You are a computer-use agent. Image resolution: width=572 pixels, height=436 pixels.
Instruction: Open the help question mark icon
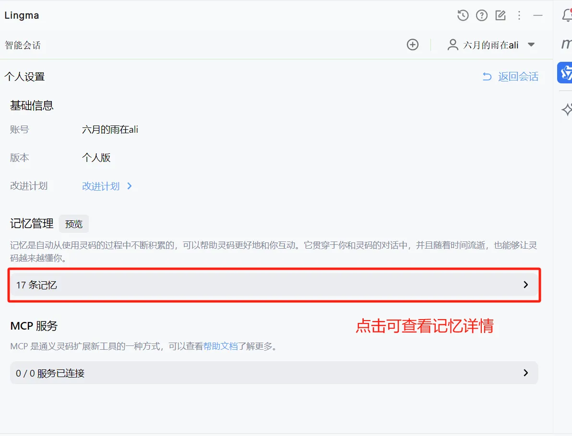481,15
